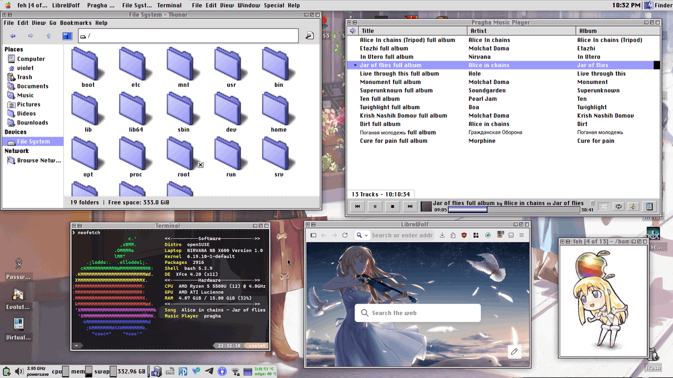
Task: Open Thunar Bookmarks menu
Action: 76,23
